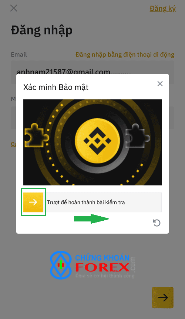185x319 pixels.
Task: Focus the Email input field
Action: pos(92,72)
